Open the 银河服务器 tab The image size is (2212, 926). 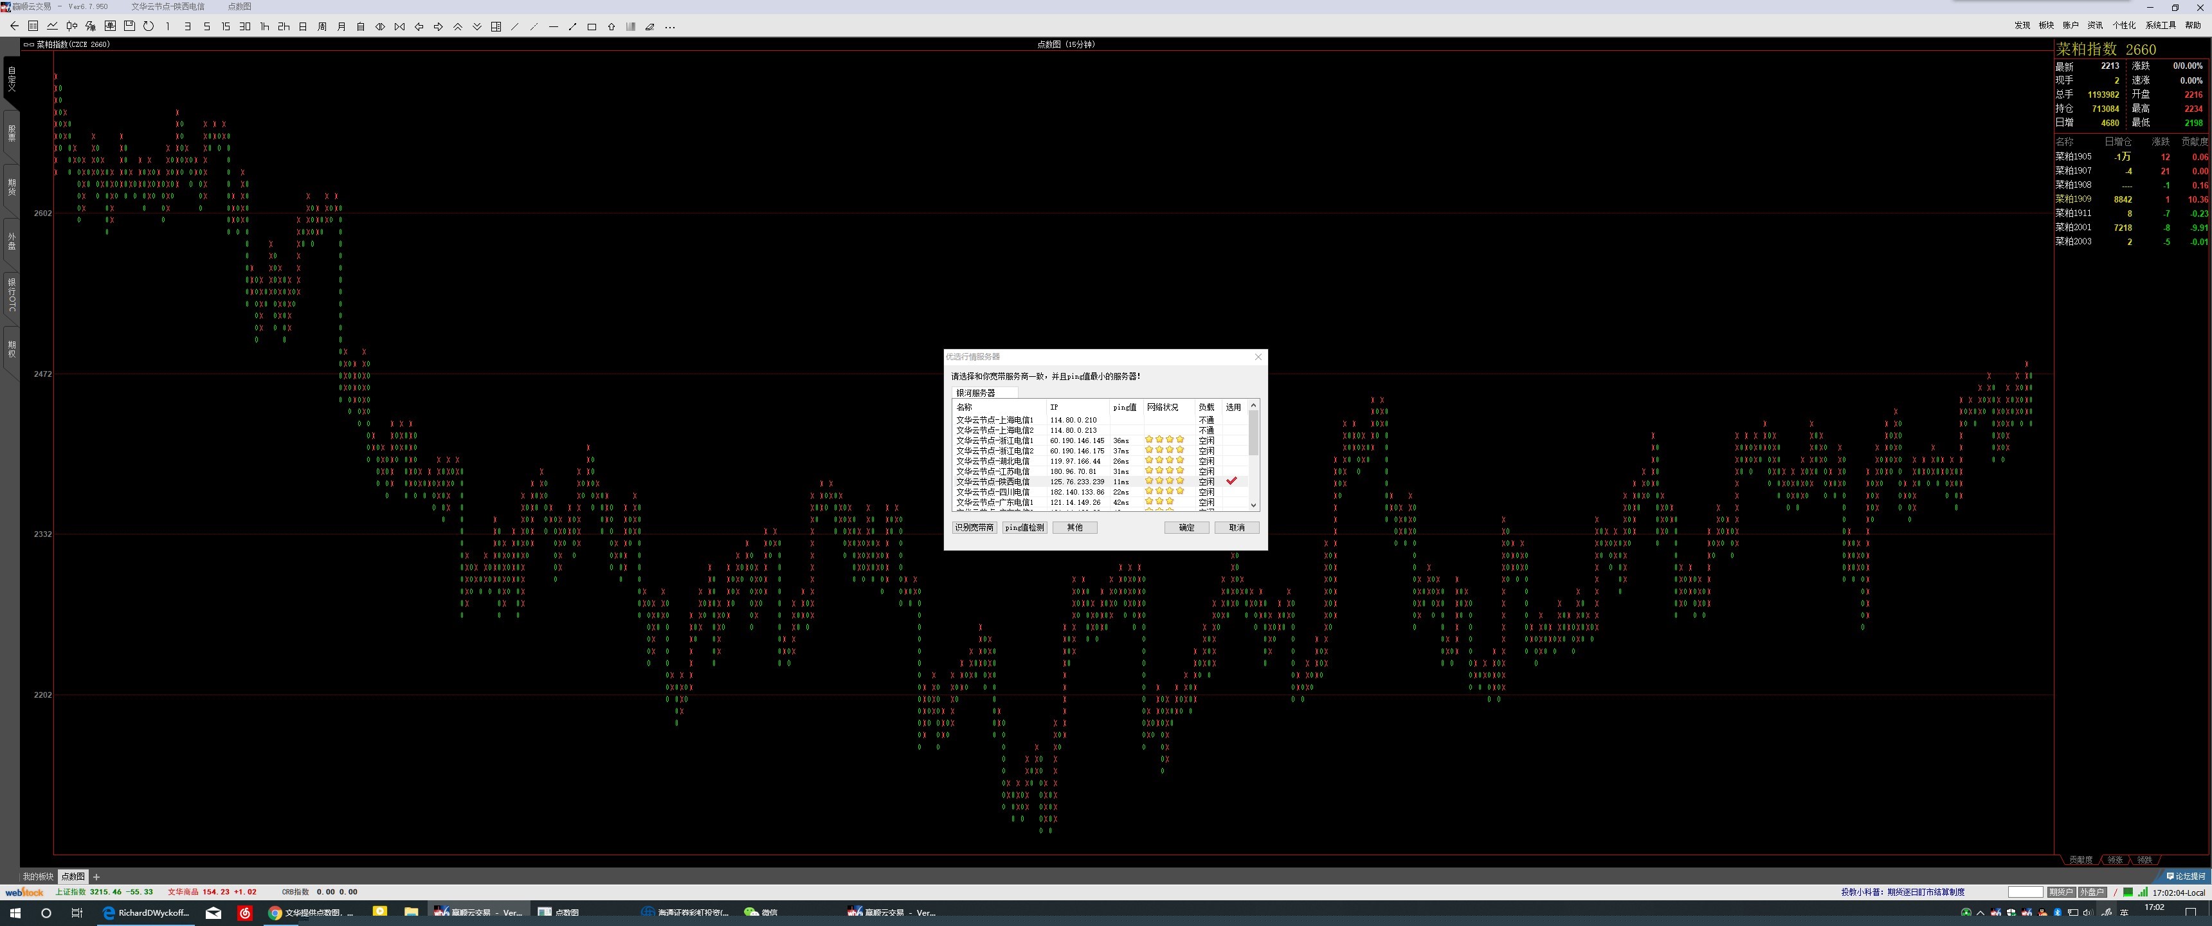click(x=975, y=392)
